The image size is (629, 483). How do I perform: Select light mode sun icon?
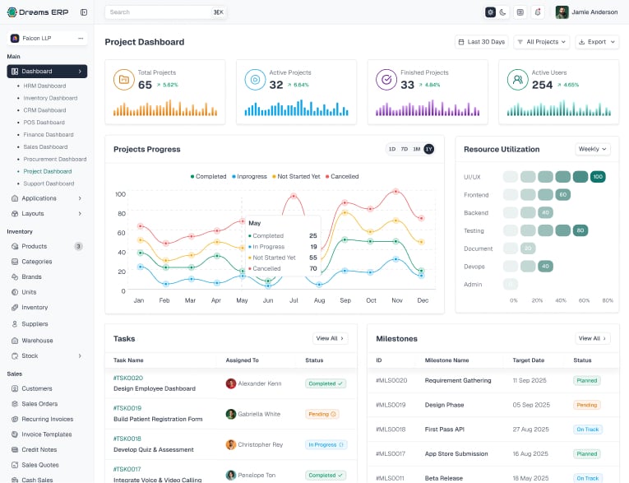[x=490, y=12]
